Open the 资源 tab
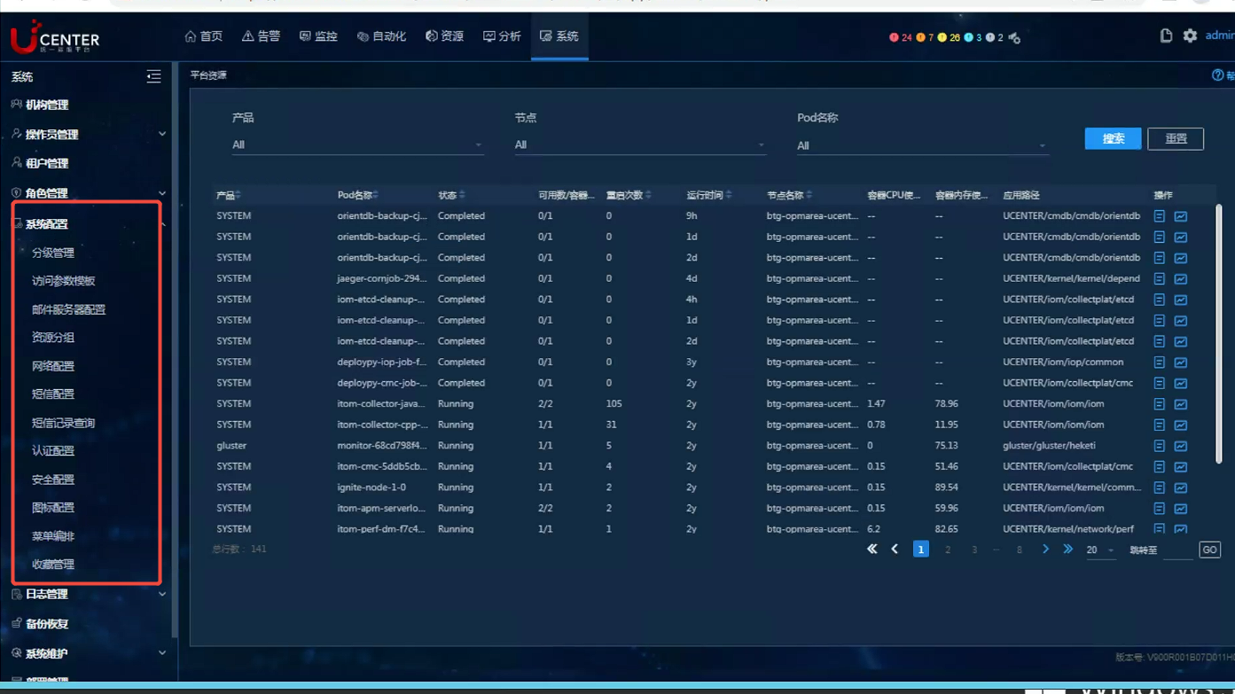 tap(445, 36)
